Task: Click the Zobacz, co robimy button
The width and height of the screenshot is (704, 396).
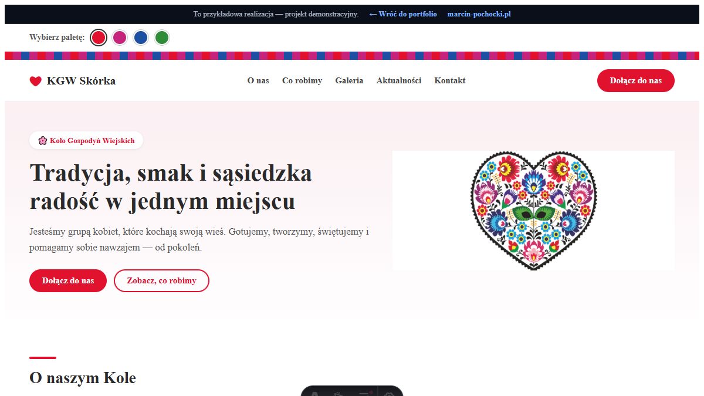Action: [x=161, y=281]
